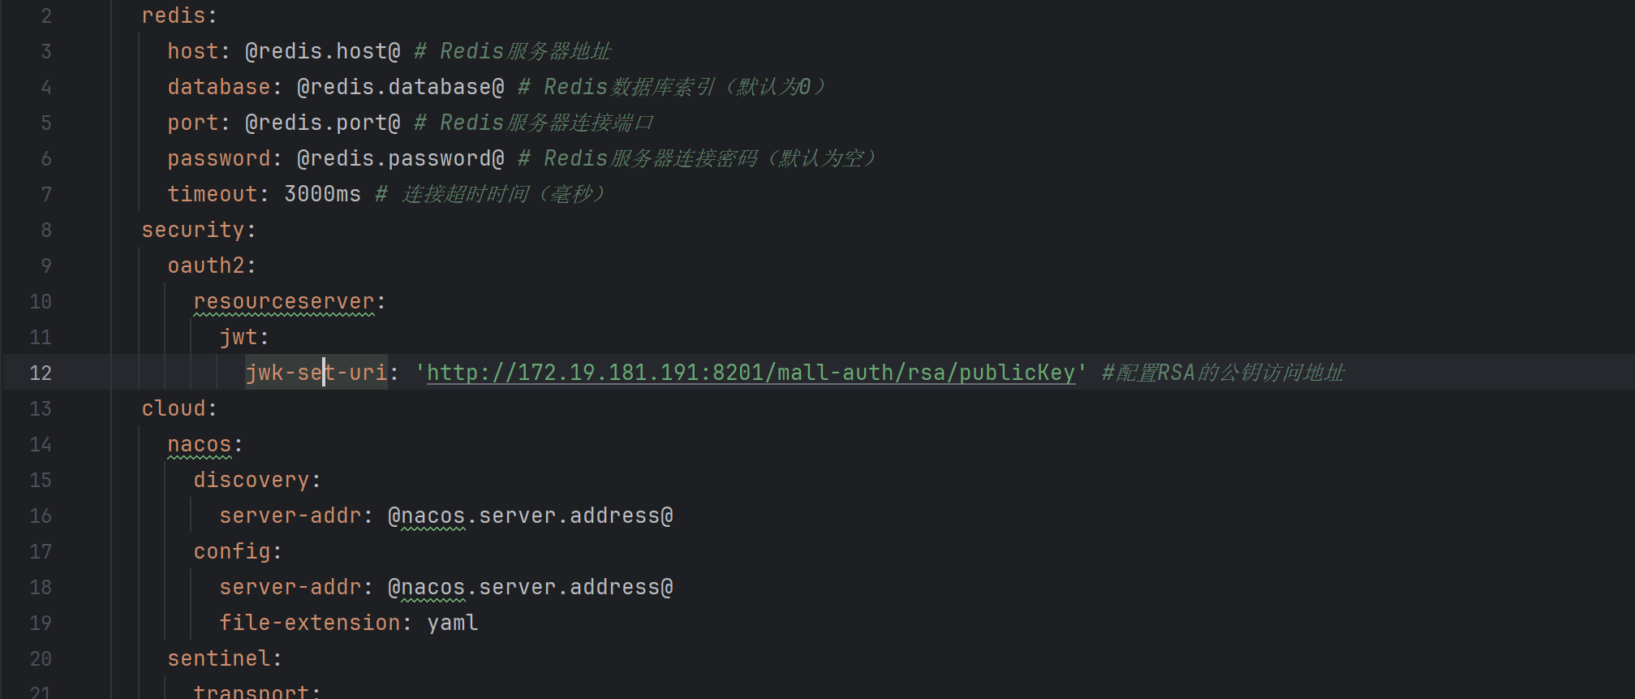The image size is (1635, 699).
Task: Click the @redis.port@ placeholder value
Action: tap(323, 123)
